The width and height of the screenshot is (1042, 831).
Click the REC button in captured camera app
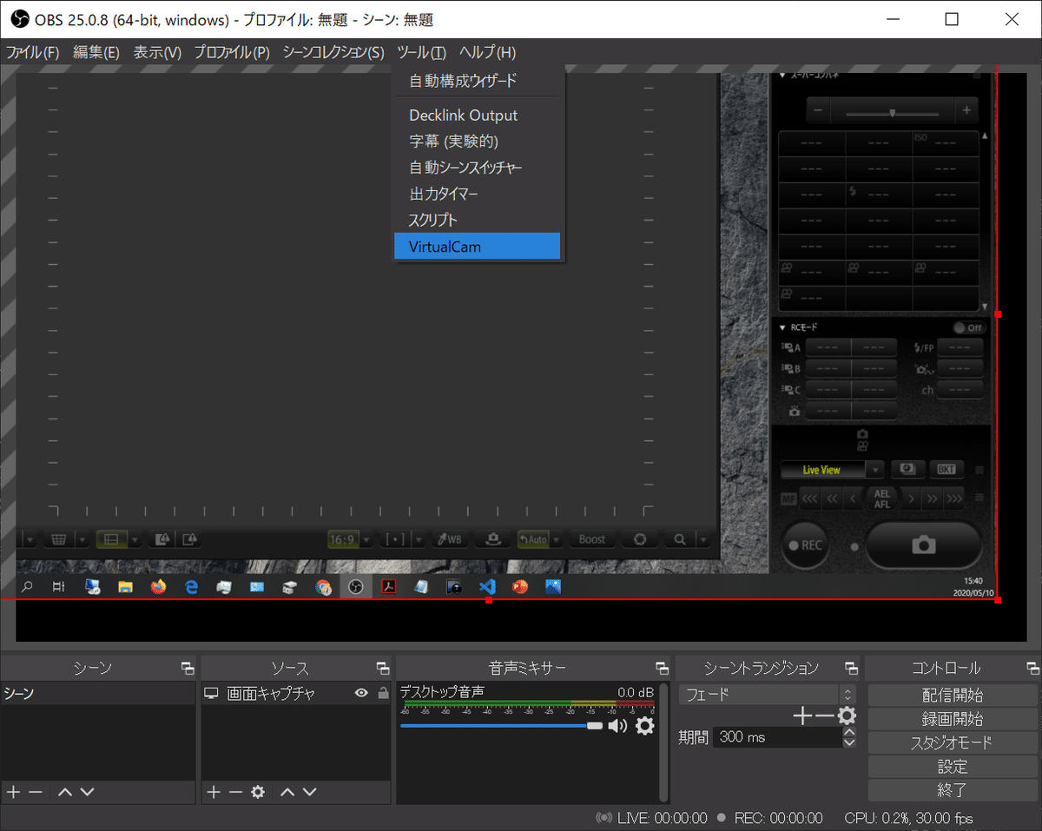tap(805, 545)
